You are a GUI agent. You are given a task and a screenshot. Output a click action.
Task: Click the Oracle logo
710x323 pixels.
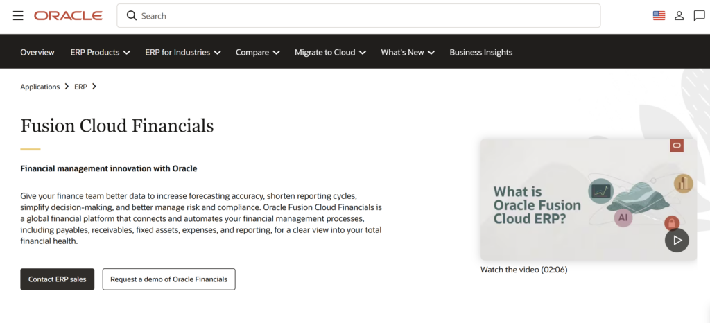(69, 16)
